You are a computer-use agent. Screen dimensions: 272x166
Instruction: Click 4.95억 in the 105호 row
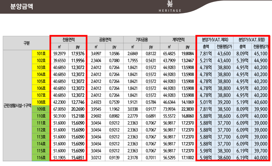[242, 81]
